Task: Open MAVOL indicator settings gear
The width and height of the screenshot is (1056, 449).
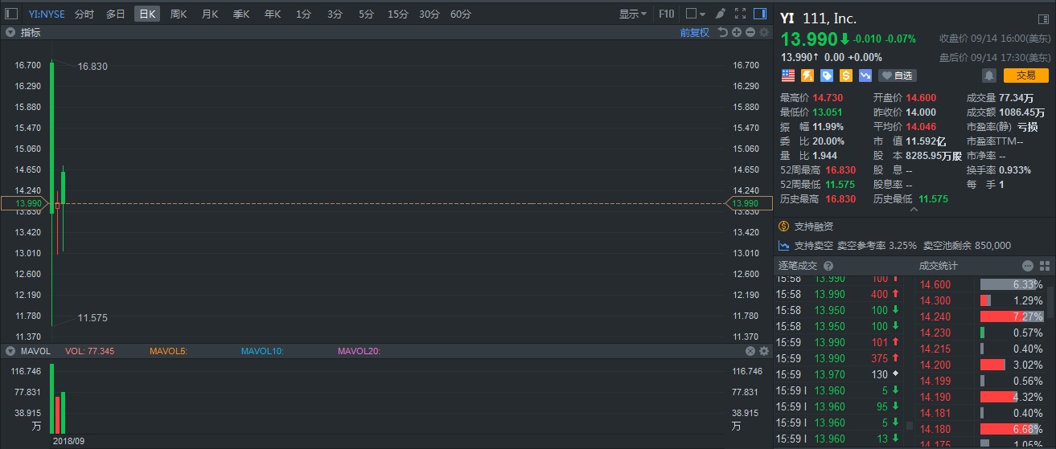Action: click(x=763, y=351)
